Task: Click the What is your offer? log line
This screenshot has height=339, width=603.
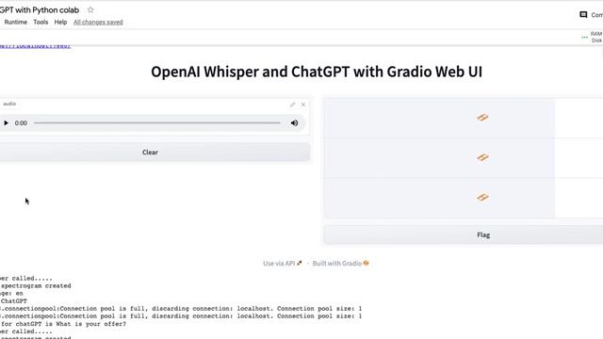Action: (63, 324)
